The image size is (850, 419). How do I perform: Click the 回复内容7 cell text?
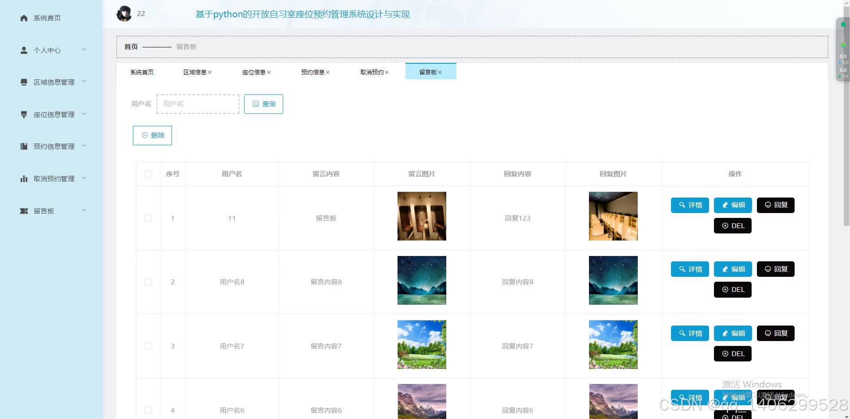(518, 346)
